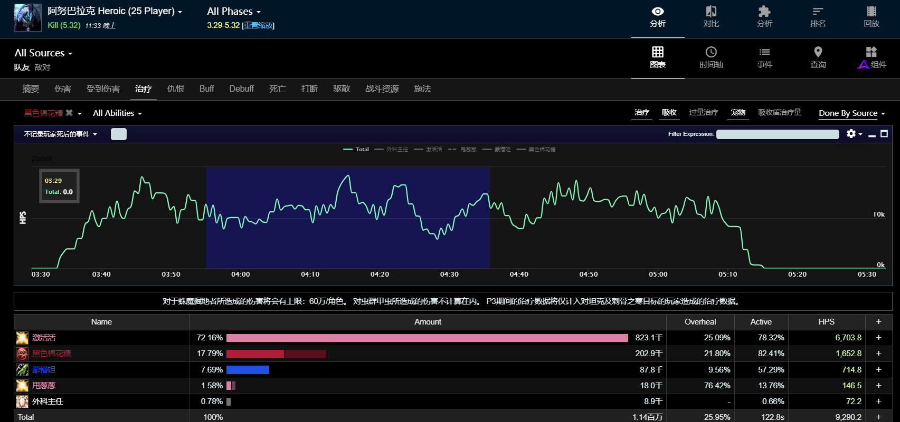
Task: Open the All Sources dropdown
Action: (43, 53)
